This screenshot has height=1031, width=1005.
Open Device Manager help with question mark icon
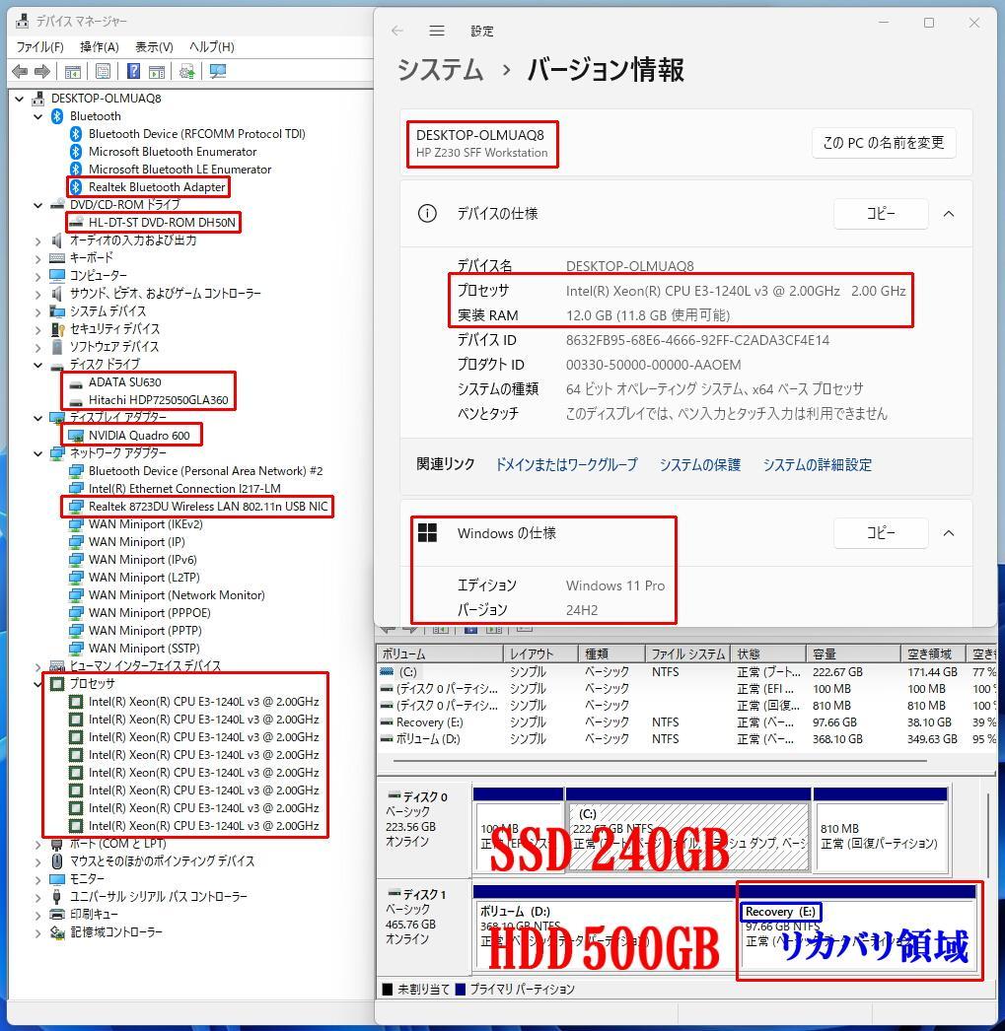[133, 70]
